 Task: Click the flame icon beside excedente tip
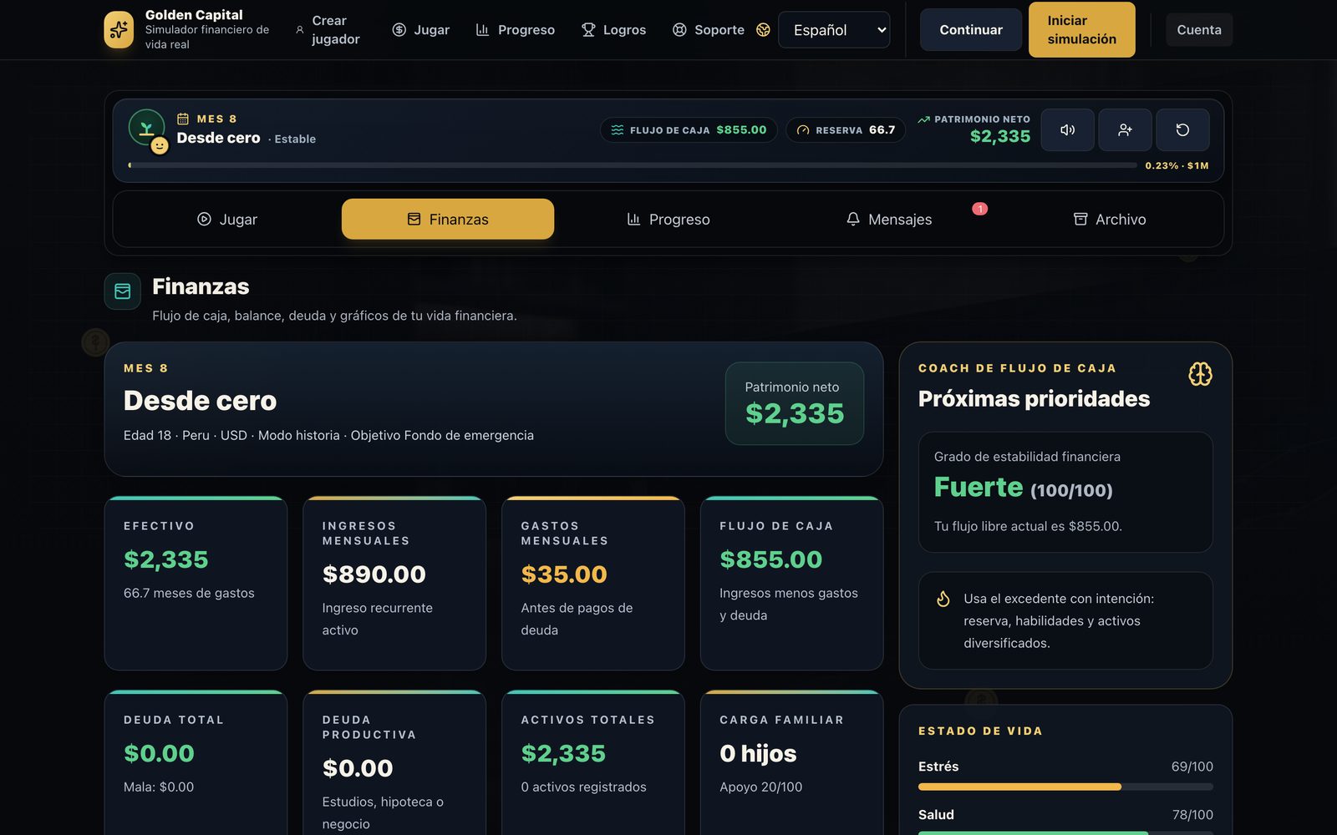click(943, 599)
